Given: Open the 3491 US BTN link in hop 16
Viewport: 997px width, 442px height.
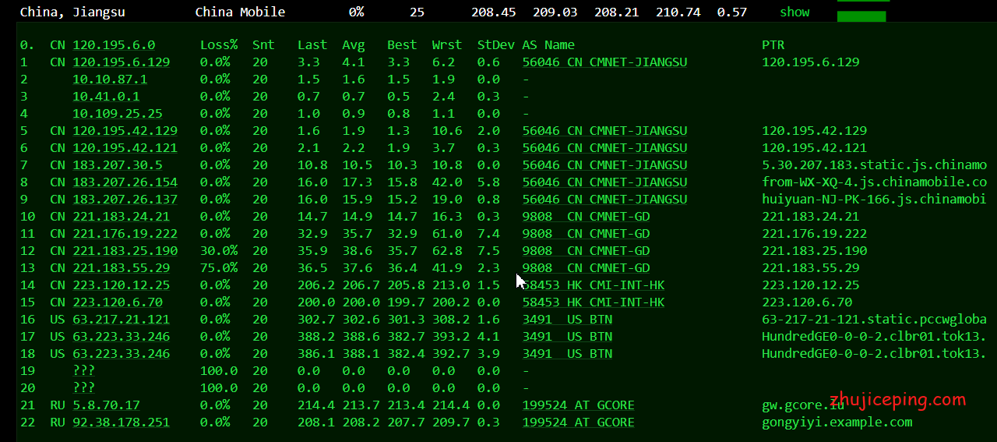Looking at the screenshot, I should click(567, 320).
